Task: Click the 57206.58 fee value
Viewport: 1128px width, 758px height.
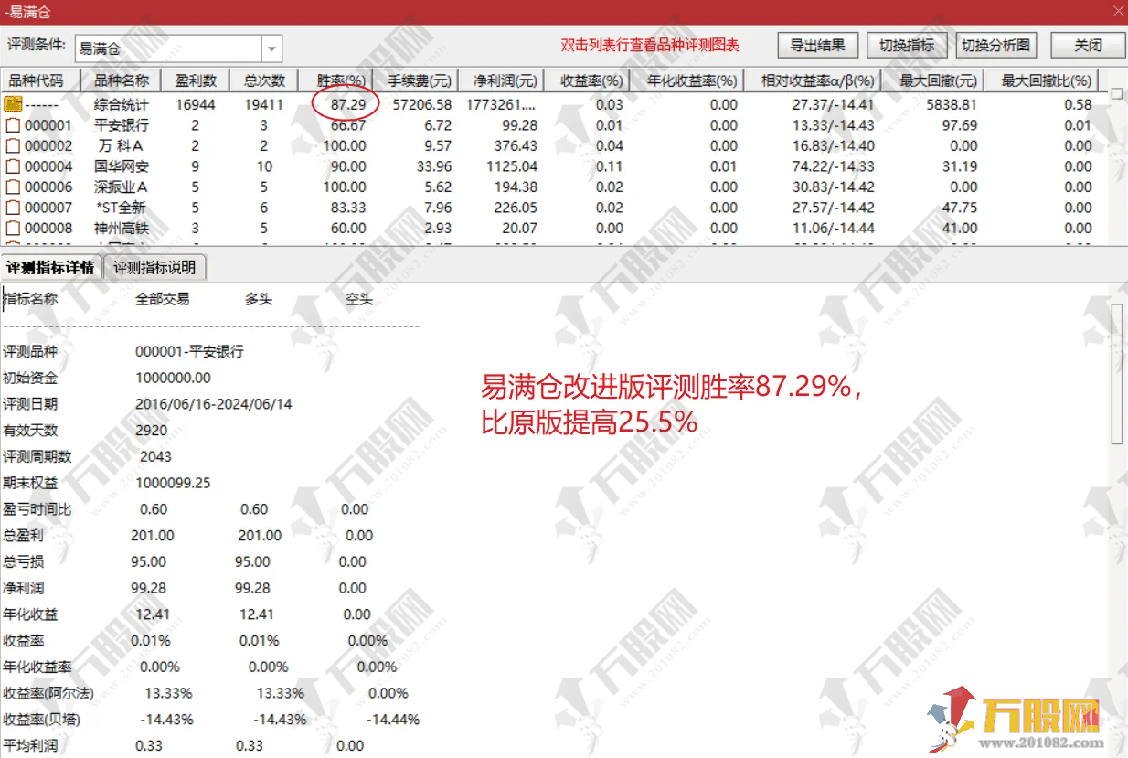Action: click(x=421, y=104)
